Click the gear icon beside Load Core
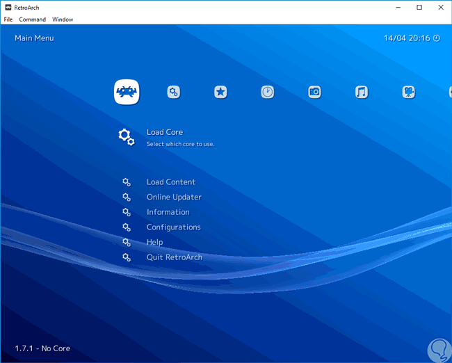Viewport: 452px width, 363px height. [126, 136]
